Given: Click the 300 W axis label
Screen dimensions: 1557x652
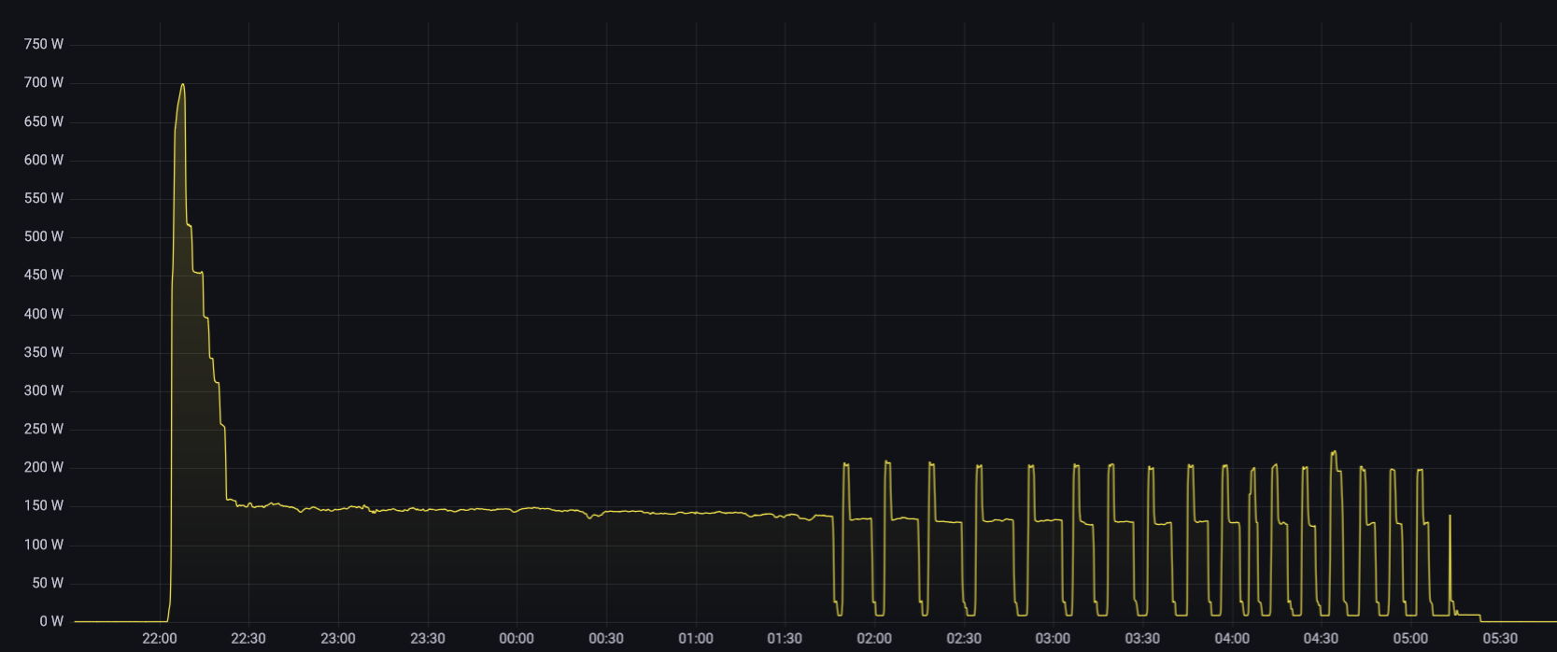Looking at the screenshot, I should click(44, 390).
